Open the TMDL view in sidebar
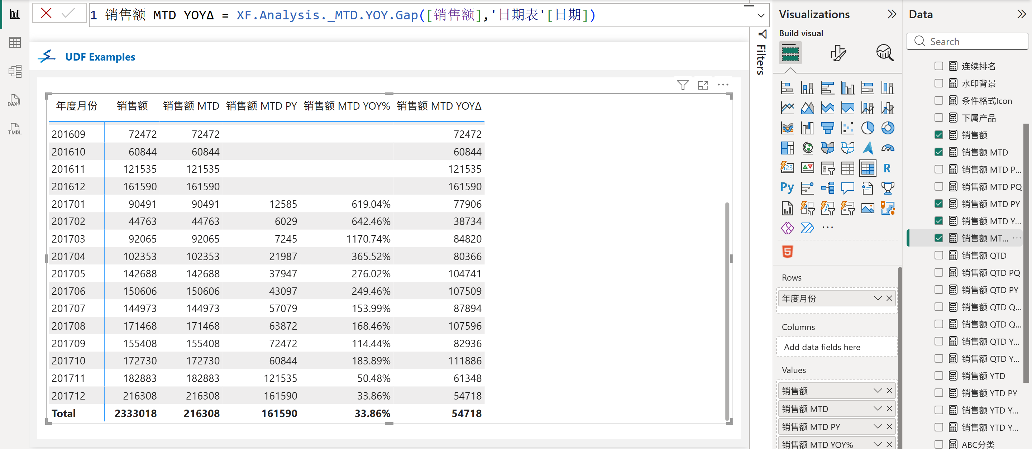The width and height of the screenshot is (1032, 449). [14, 129]
